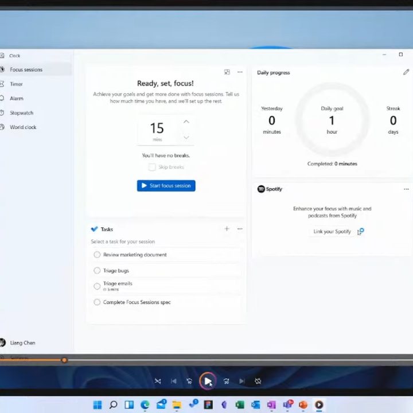Open Excel from the taskbar

pyautogui.click(x=240, y=404)
